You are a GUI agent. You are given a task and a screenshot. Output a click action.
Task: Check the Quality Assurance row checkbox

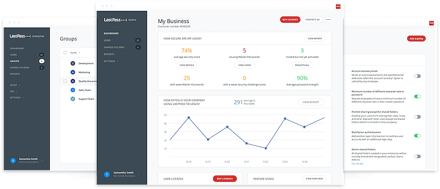66,81
